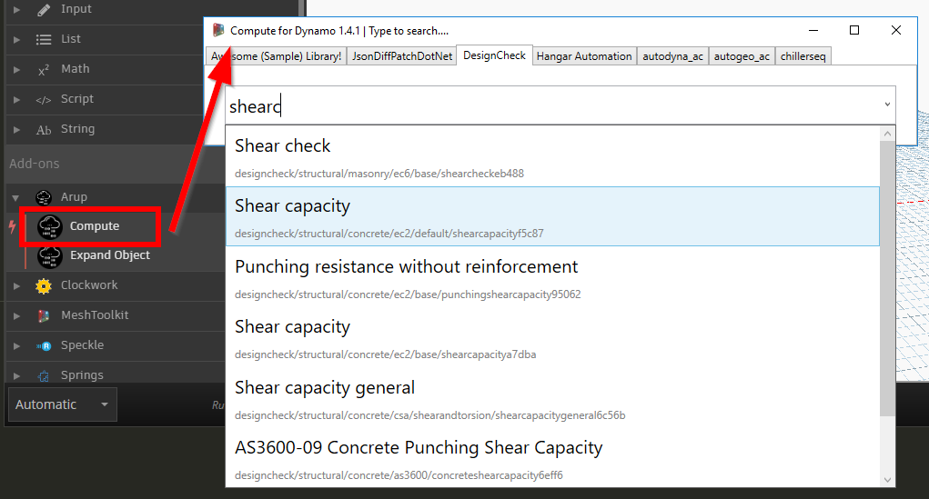Open the chillerseq tab

point(803,56)
